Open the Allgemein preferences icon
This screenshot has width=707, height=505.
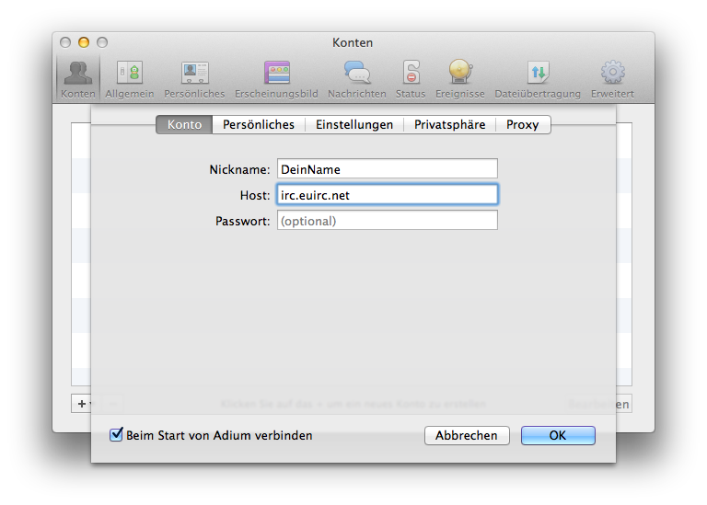(130, 78)
